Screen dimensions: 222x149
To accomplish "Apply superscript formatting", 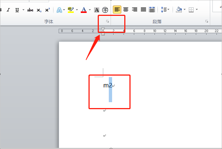I will 48,10.
